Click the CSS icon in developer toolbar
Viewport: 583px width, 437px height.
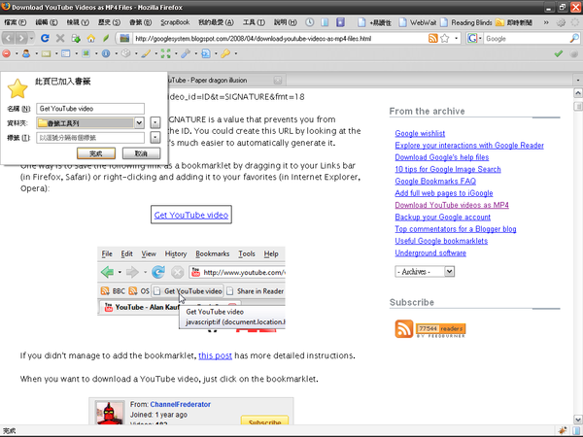point(46,53)
